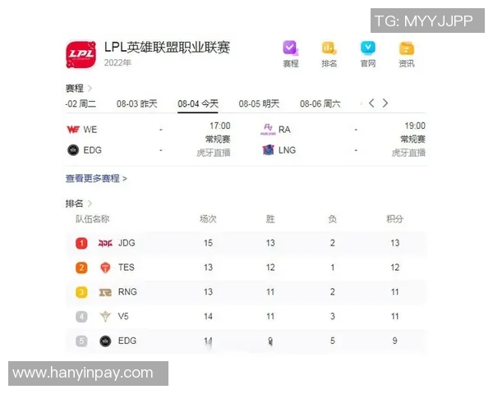493x394 pixels.
Task: Click the WE team name
Action: pos(90,130)
